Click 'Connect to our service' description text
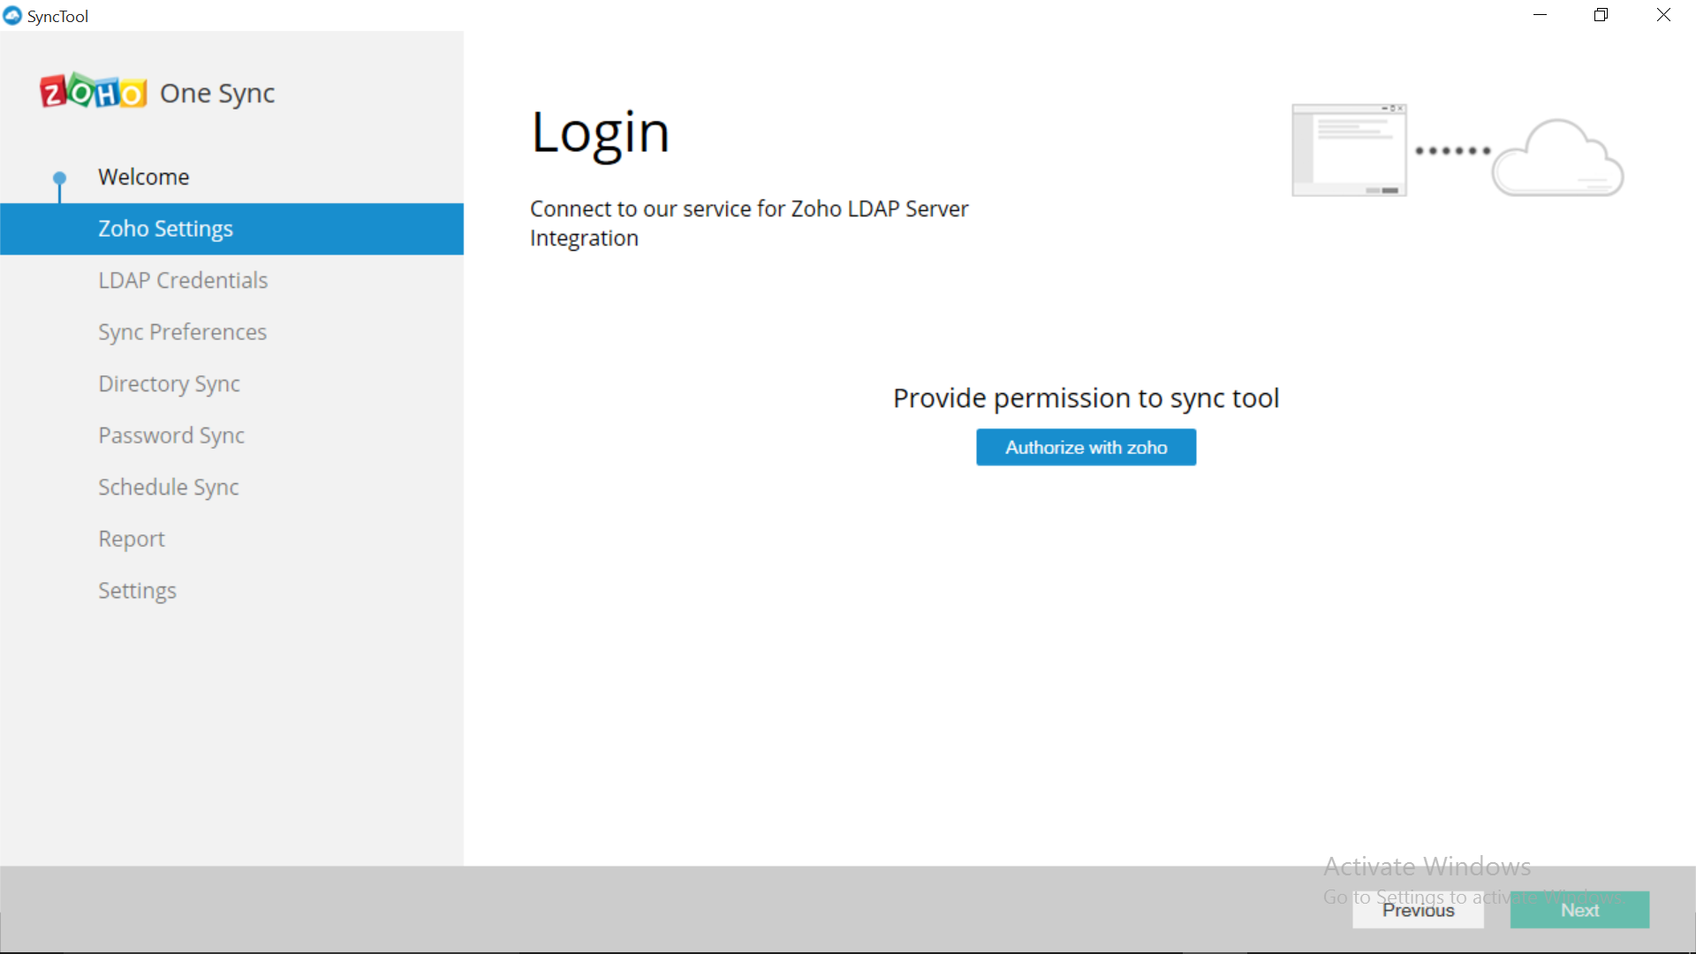This screenshot has width=1696, height=954. 749,223
